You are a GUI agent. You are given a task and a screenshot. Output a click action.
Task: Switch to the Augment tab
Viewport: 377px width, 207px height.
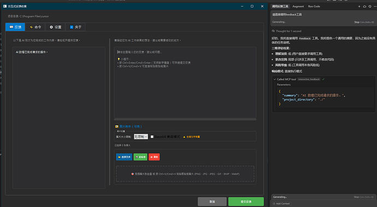[x=298, y=7]
